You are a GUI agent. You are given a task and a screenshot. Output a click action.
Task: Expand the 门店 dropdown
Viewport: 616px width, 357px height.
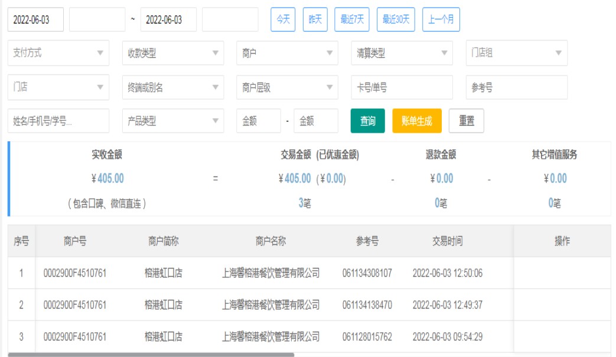pyautogui.click(x=58, y=87)
